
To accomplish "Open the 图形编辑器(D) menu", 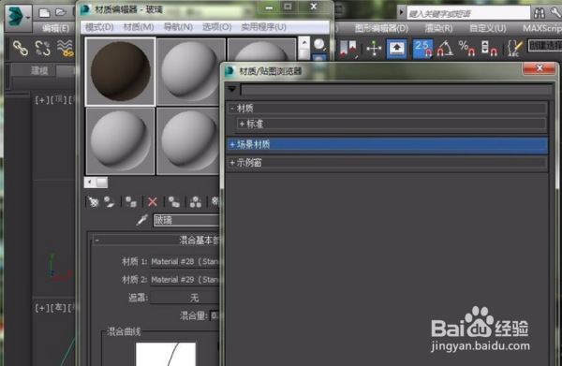I will (x=381, y=28).
